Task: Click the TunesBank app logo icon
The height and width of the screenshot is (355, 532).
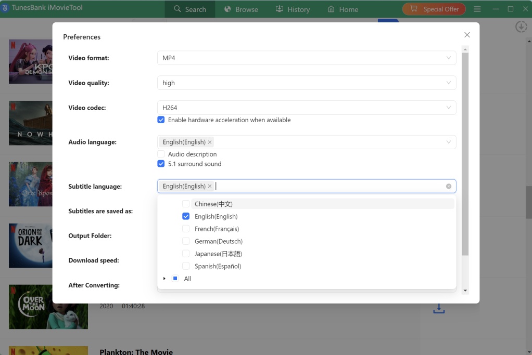Action: 5,8
